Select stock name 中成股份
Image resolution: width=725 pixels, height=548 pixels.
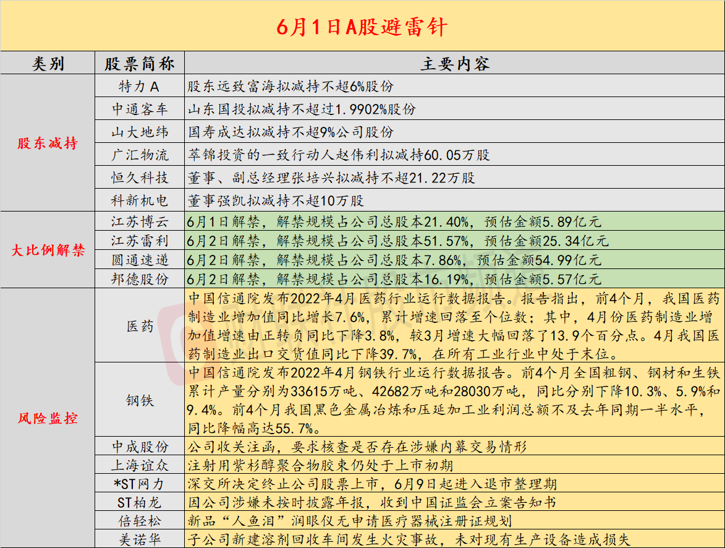coord(140,447)
